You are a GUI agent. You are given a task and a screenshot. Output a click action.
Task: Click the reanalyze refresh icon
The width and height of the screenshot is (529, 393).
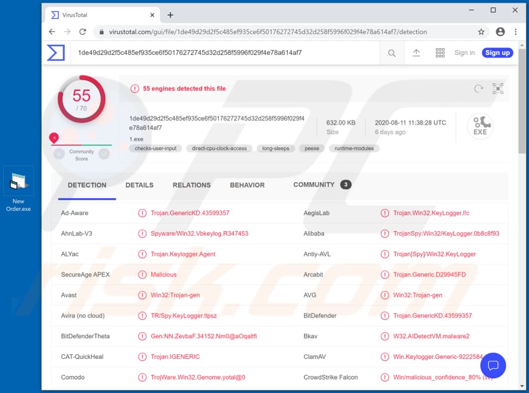pyautogui.click(x=478, y=89)
